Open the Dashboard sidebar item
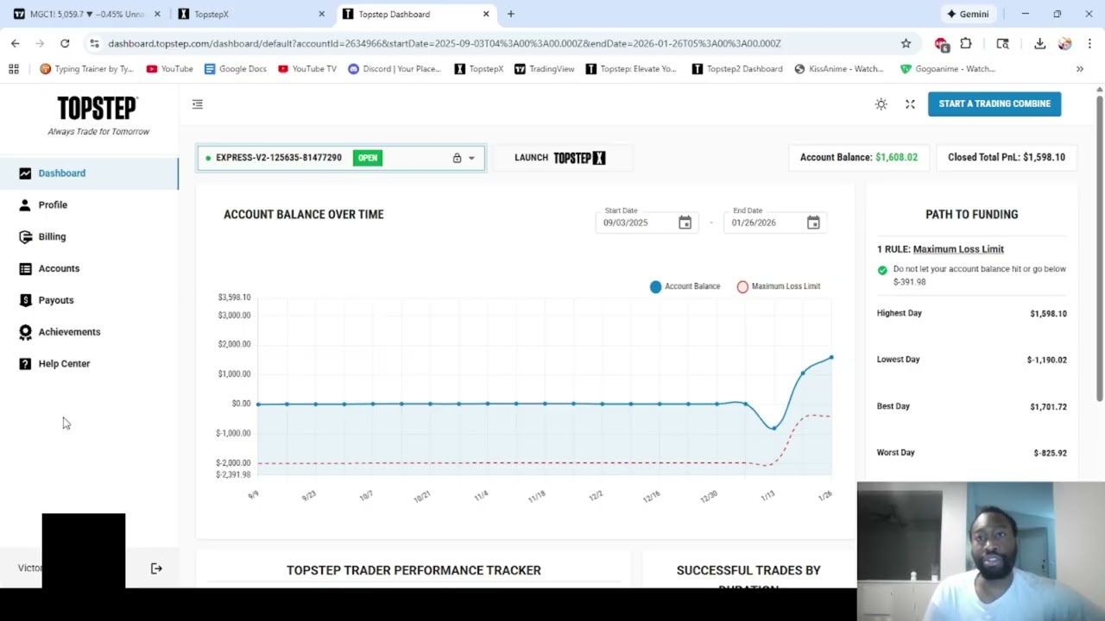 click(89, 173)
